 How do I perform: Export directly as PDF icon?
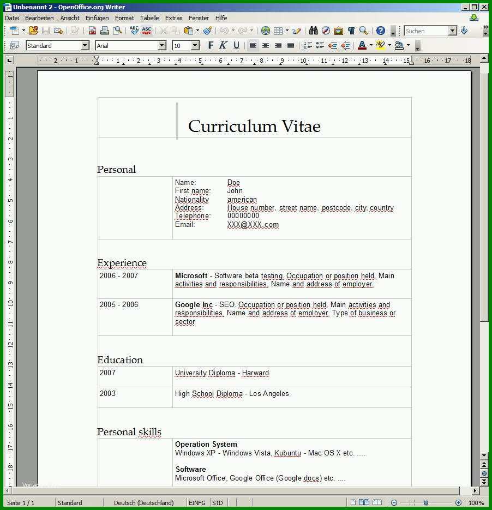pos(92,31)
